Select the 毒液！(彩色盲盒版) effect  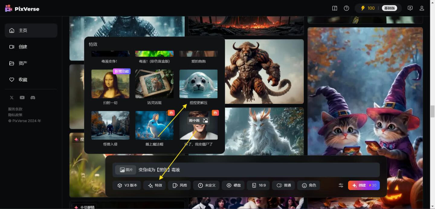click(x=154, y=58)
